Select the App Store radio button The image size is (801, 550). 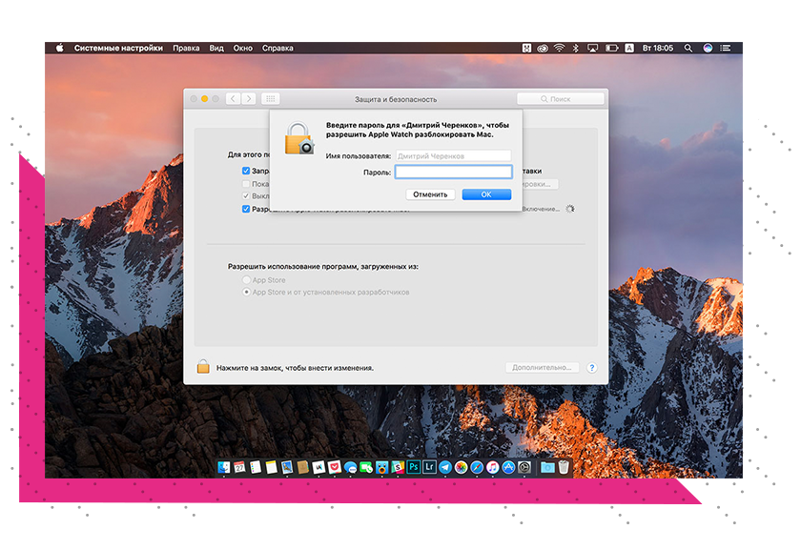coord(246,280)
